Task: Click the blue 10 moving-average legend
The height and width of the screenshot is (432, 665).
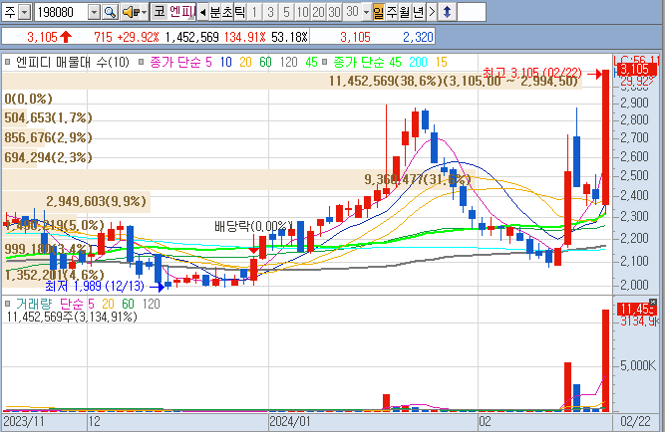Action: click(x=225, y=63)
